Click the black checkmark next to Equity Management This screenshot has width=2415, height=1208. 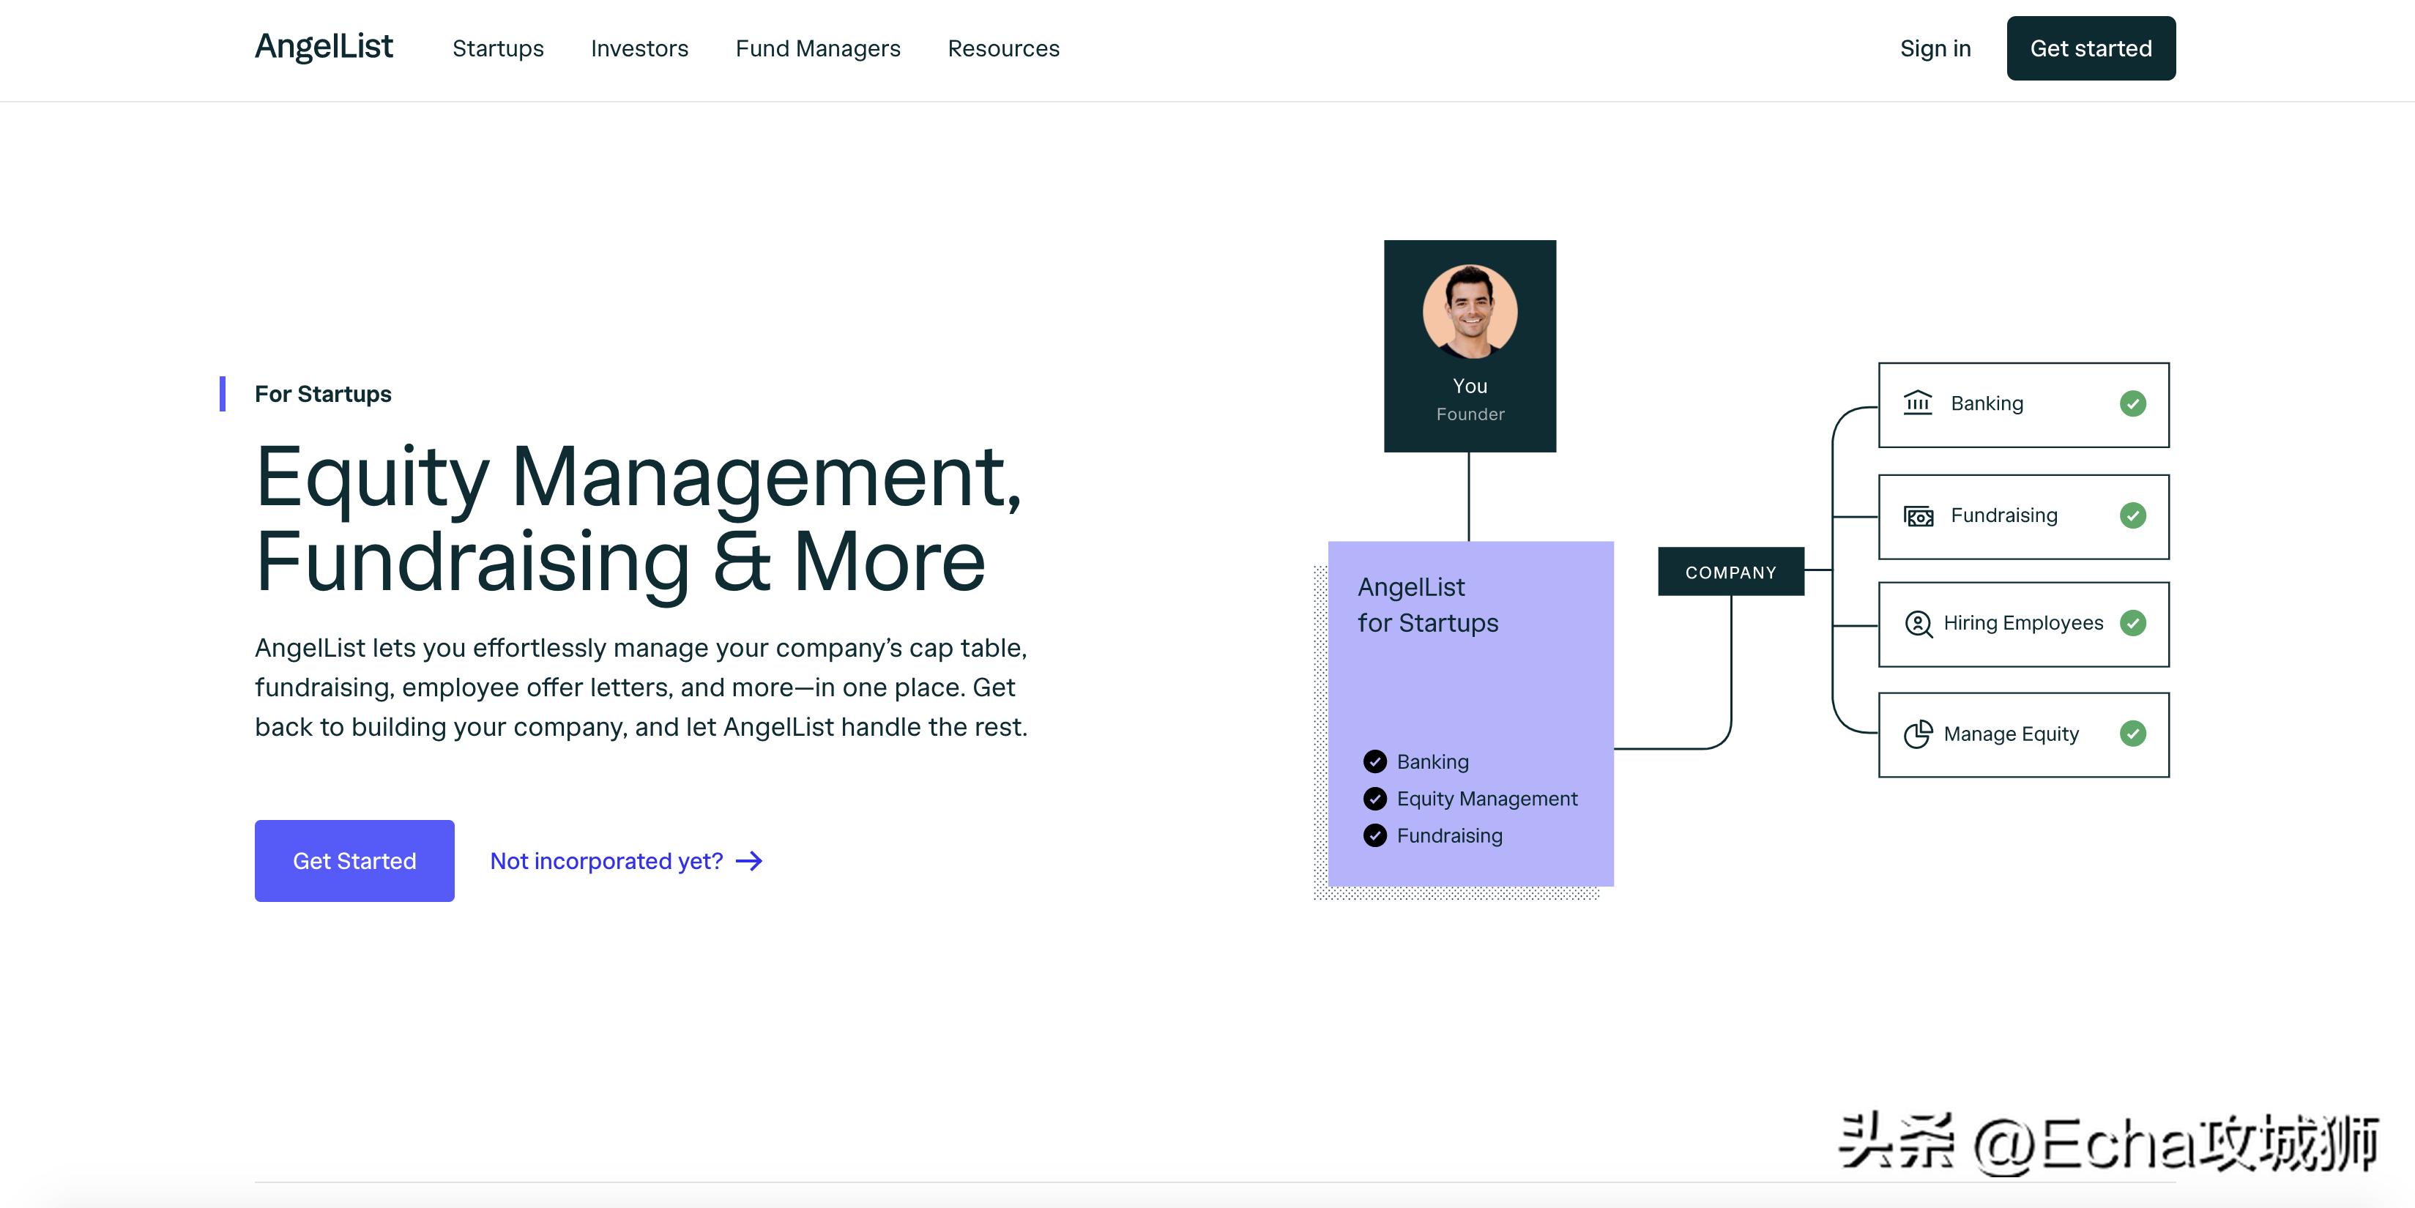[1374, 799]
